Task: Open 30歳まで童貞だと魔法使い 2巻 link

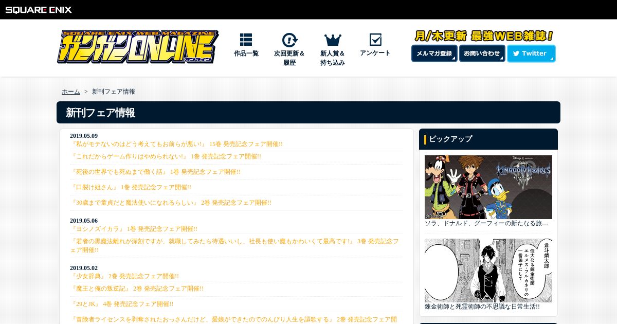Action: (171, 203)
